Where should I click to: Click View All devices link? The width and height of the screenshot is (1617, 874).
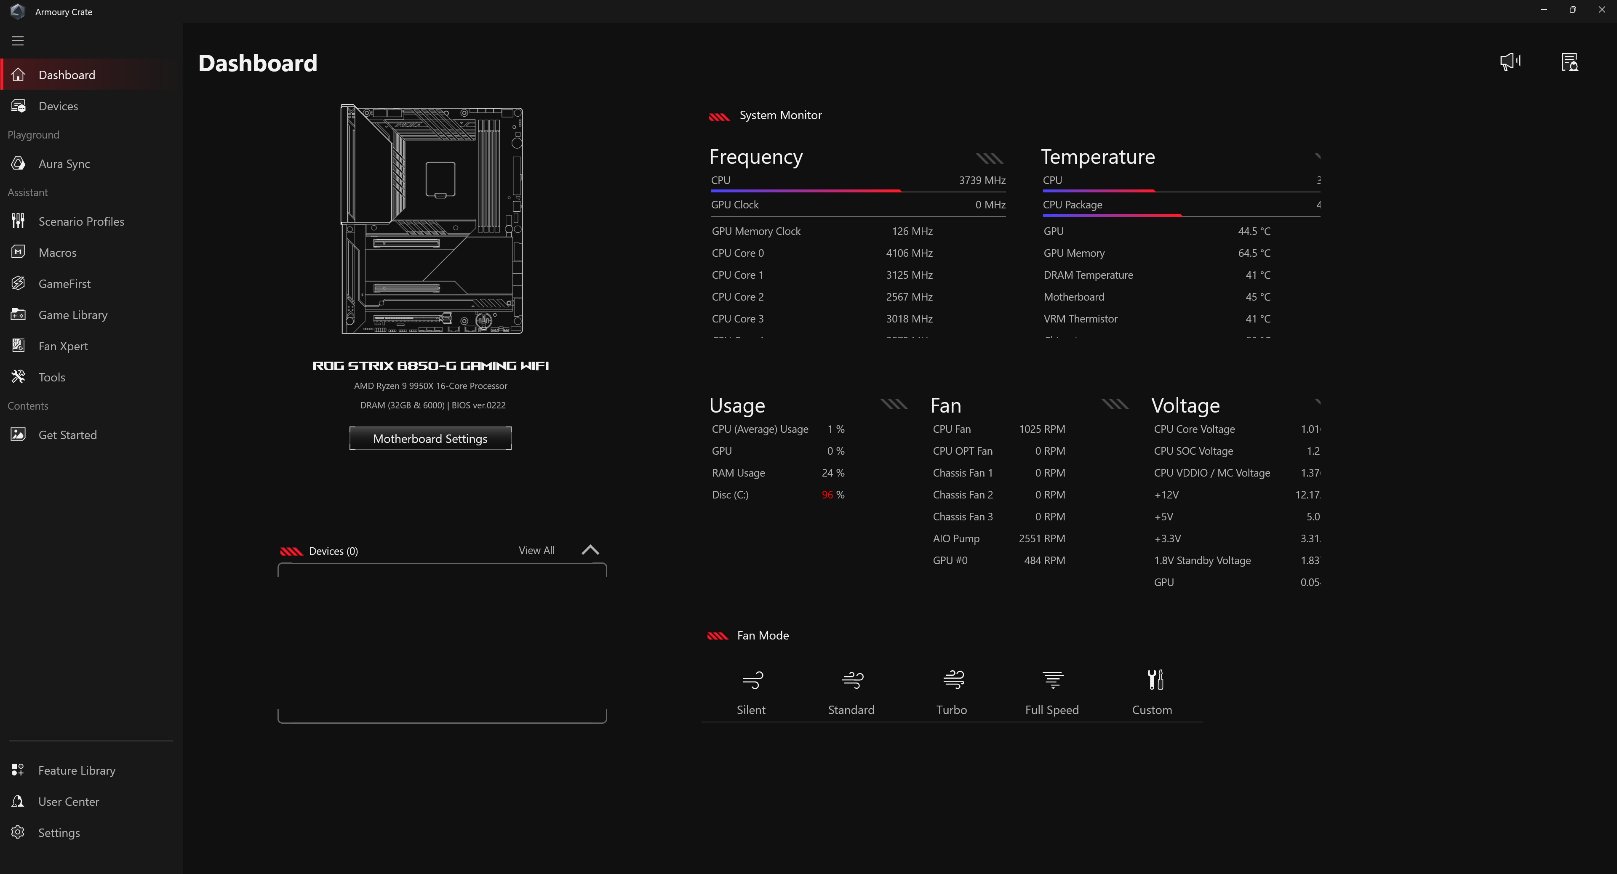[537, 550]
